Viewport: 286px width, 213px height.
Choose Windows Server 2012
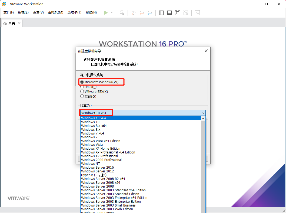(x=141, y=171)
